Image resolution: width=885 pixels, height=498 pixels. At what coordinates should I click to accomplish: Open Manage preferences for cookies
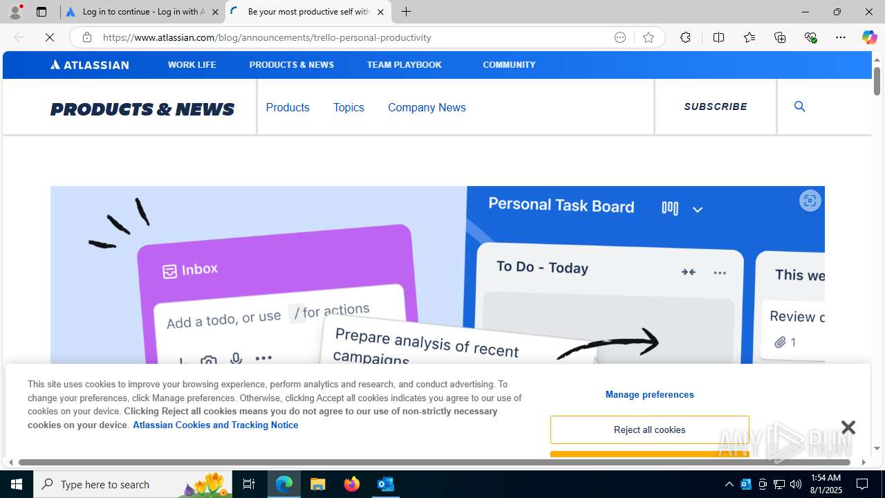(649, 394)
